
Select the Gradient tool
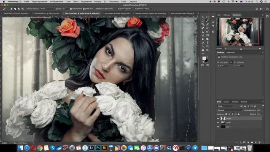208,35
